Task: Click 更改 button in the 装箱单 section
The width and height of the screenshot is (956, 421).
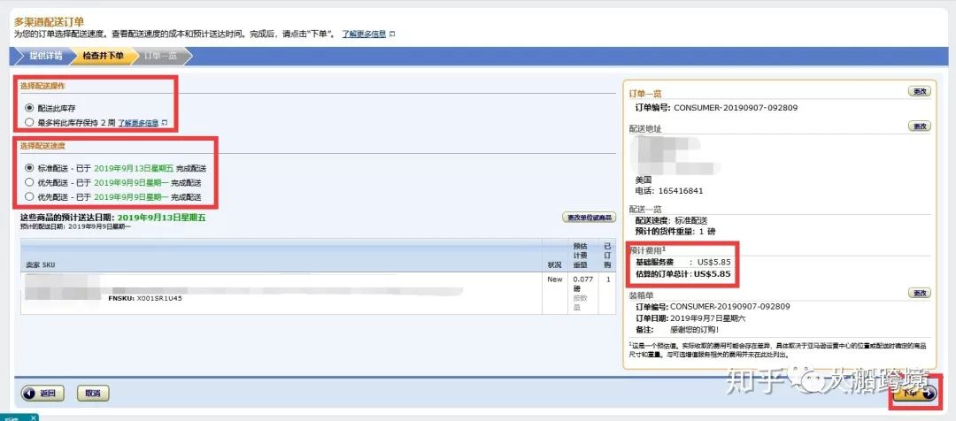Action: (920, 293)
